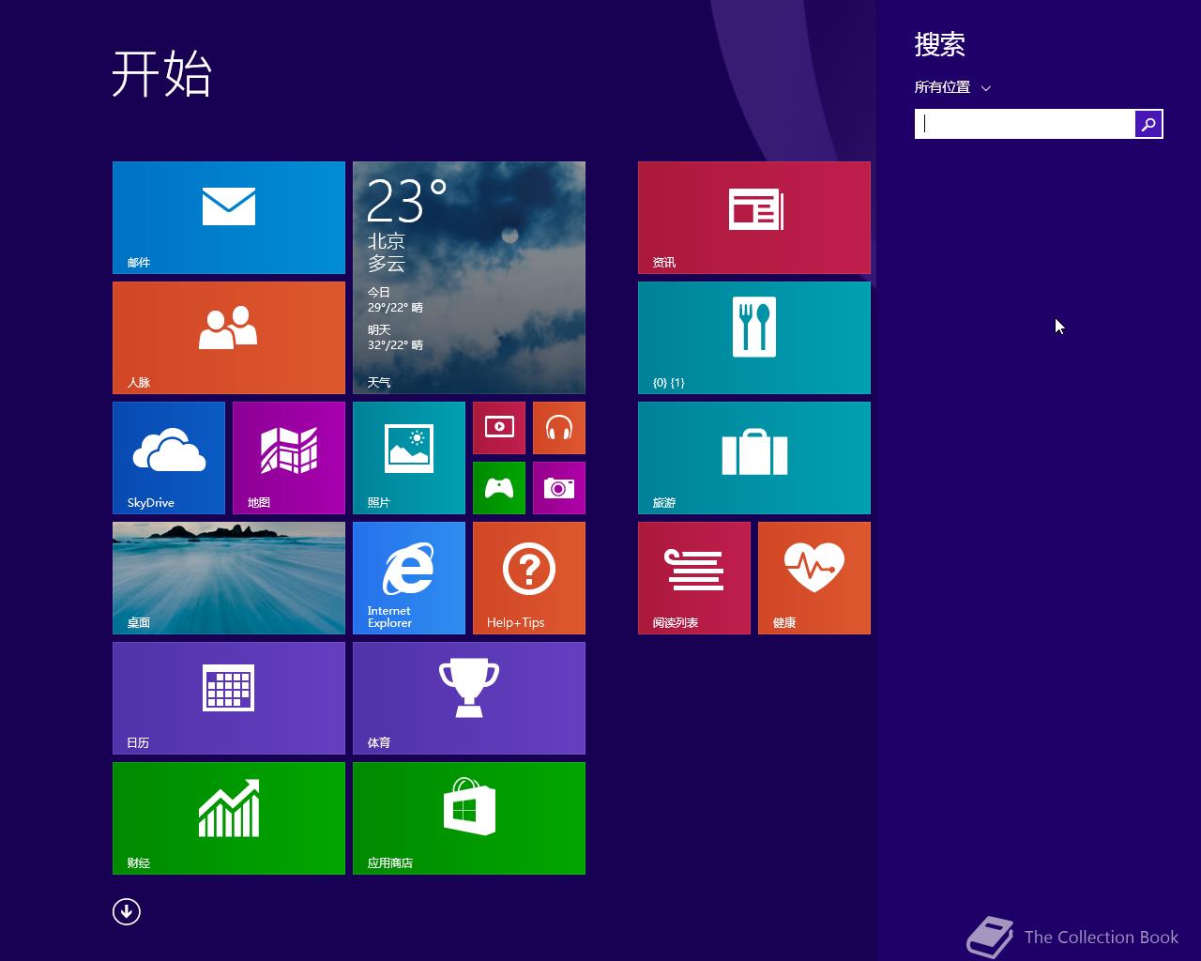Open the 地图 maps tile
The image size is (1201, 961).
tap(289, 458)
